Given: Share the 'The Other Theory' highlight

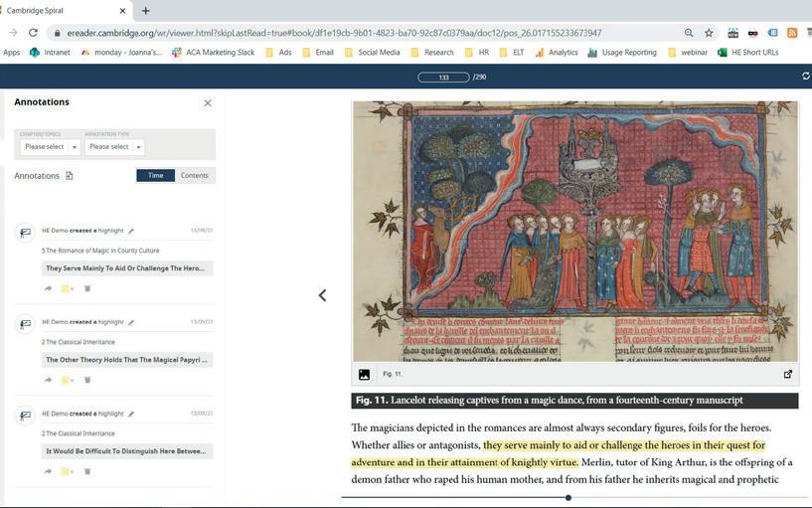Looking at the screenshot, I should (x=48, y=380).
